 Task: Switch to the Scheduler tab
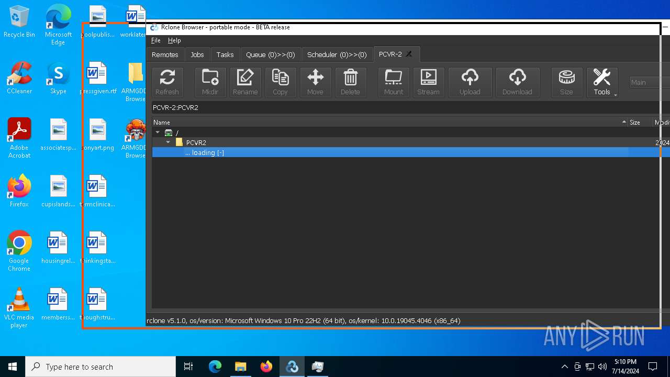pyautogui.click(x=337, y=54)
